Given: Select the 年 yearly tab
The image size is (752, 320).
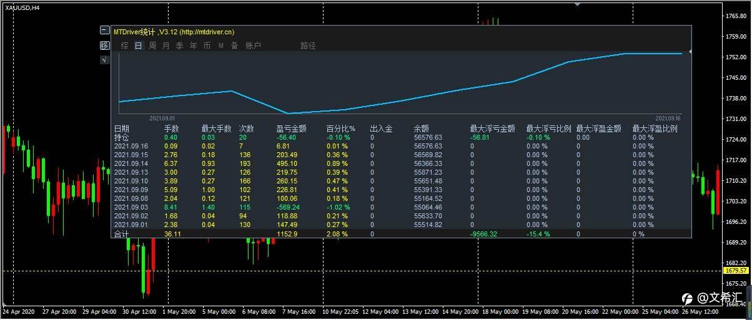Looking at the screenshot, I should click(x=194, y=46).
